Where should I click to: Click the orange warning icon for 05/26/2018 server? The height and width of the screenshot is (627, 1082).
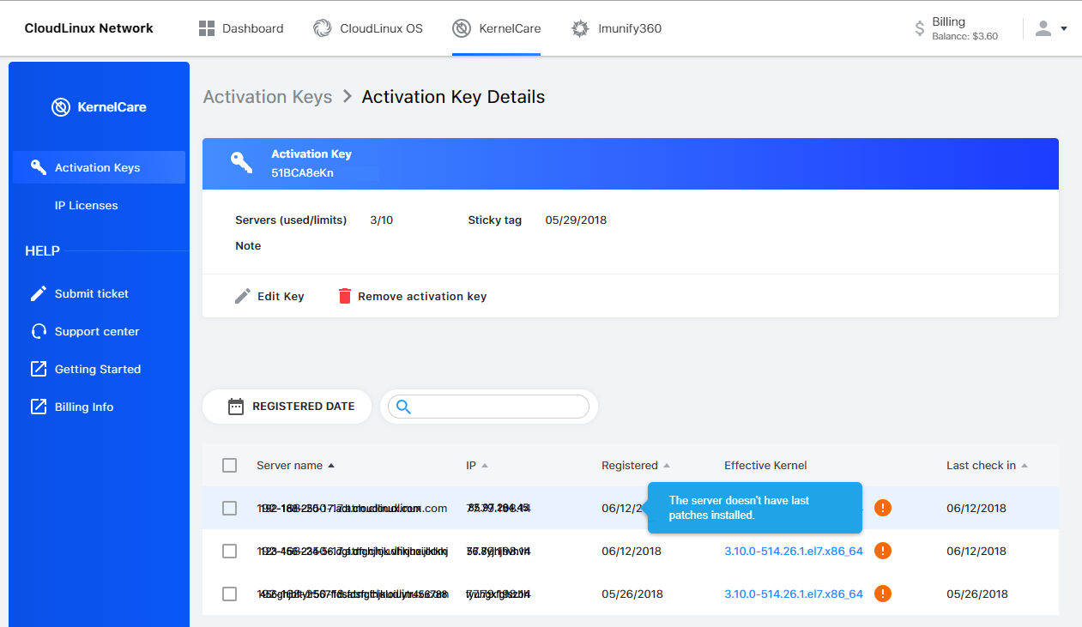pos(883,594)
